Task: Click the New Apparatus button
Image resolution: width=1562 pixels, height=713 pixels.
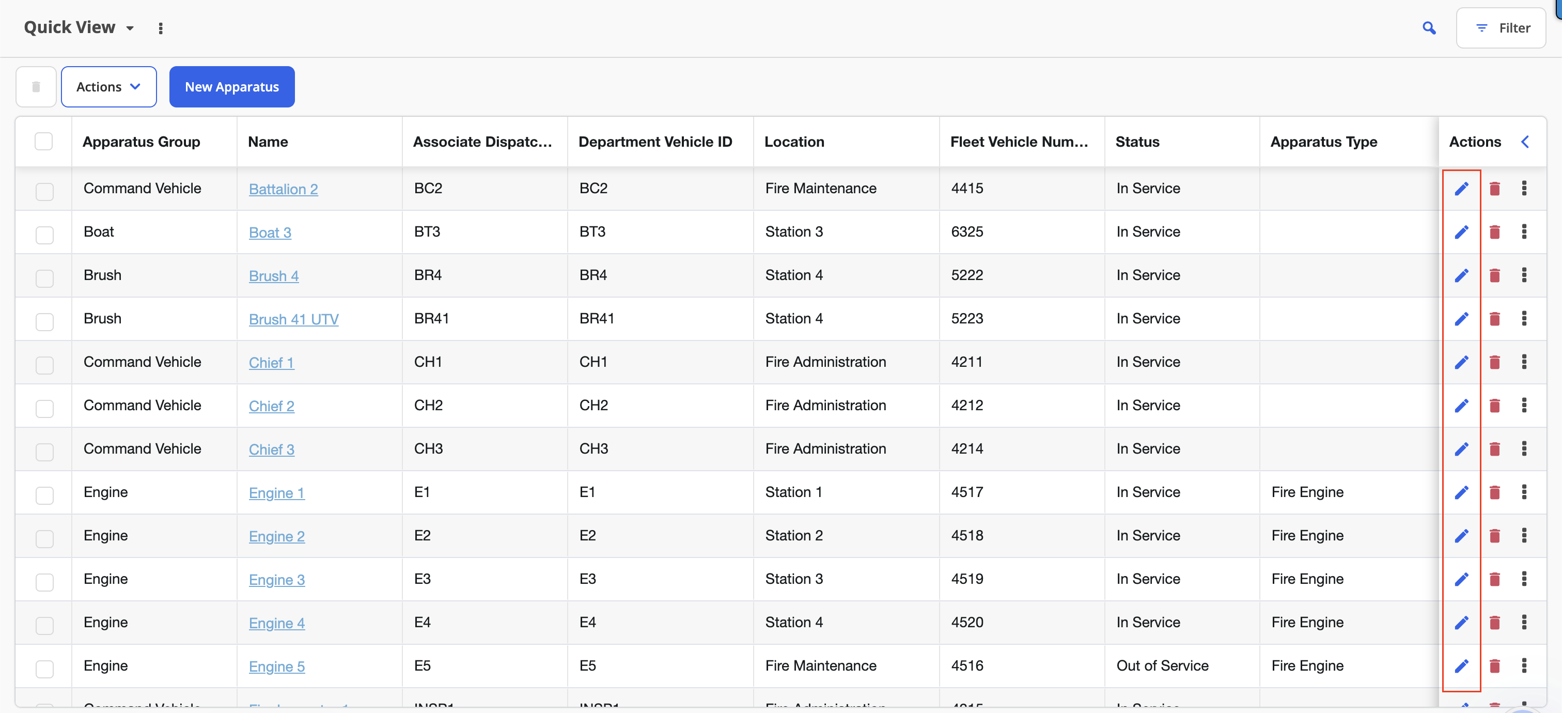Action: (231, 87)
